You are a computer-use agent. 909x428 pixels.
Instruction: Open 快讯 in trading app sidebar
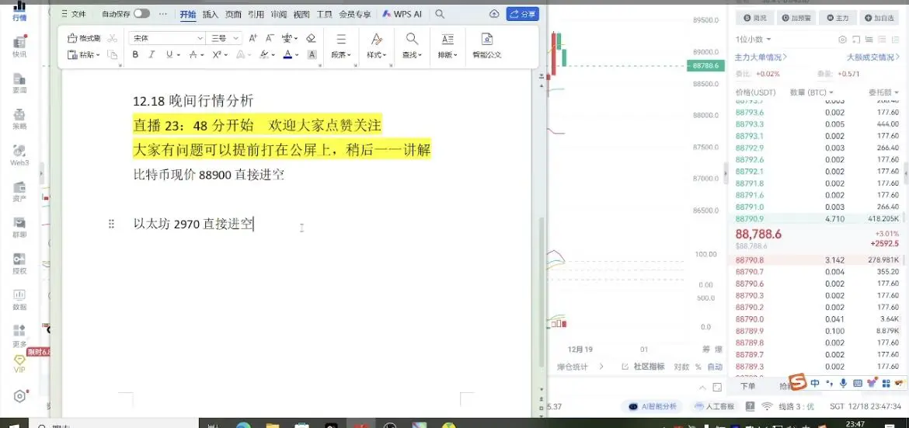pyautogui.click(x=19, y=47)
